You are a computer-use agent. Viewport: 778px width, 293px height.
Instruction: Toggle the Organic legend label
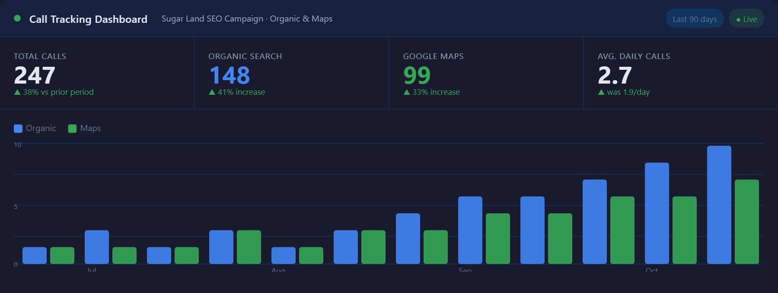(41, 128)
